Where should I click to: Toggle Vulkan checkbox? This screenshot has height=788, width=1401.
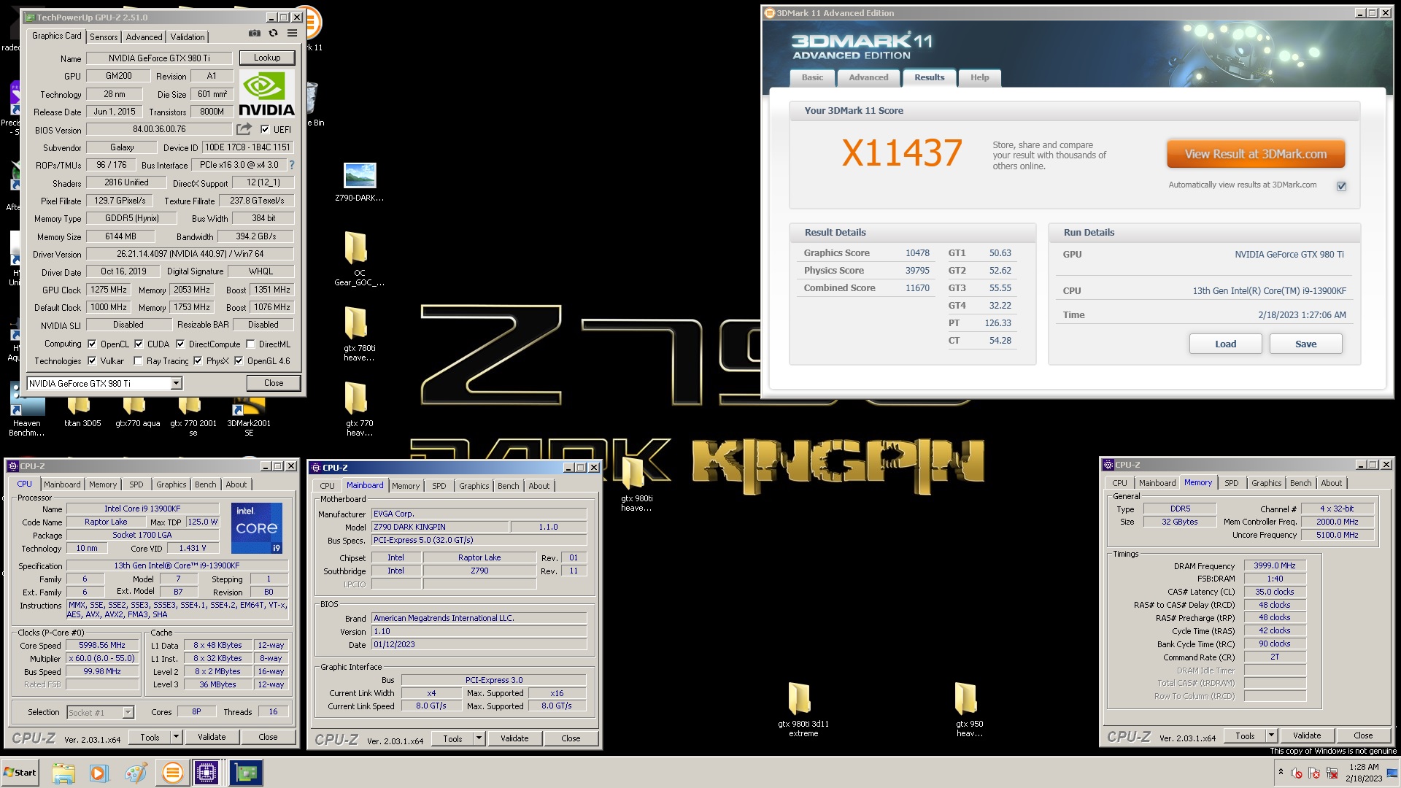click(x=92, y=360)
